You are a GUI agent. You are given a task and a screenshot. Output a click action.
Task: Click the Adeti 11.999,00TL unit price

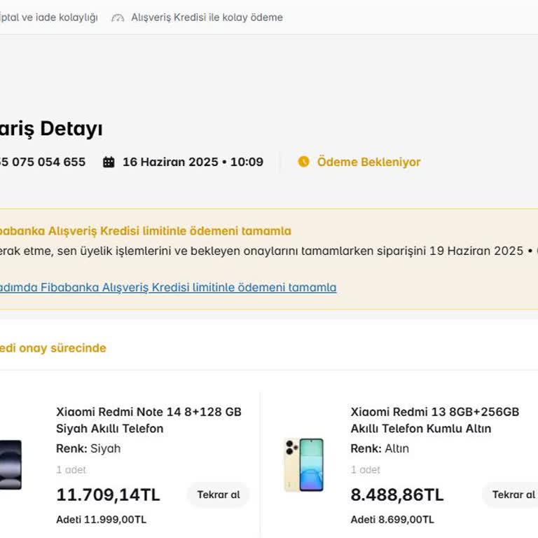click(101, 520)
